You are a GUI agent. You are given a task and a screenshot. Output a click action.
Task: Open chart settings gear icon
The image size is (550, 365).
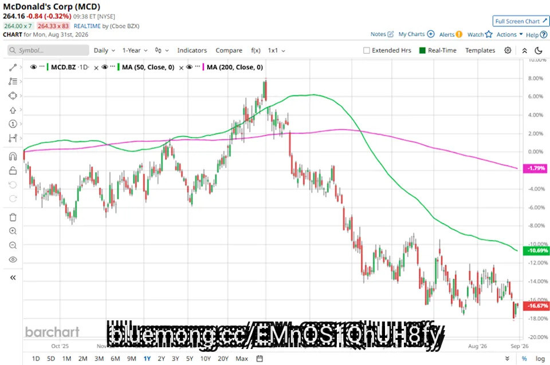pos(508,50)
